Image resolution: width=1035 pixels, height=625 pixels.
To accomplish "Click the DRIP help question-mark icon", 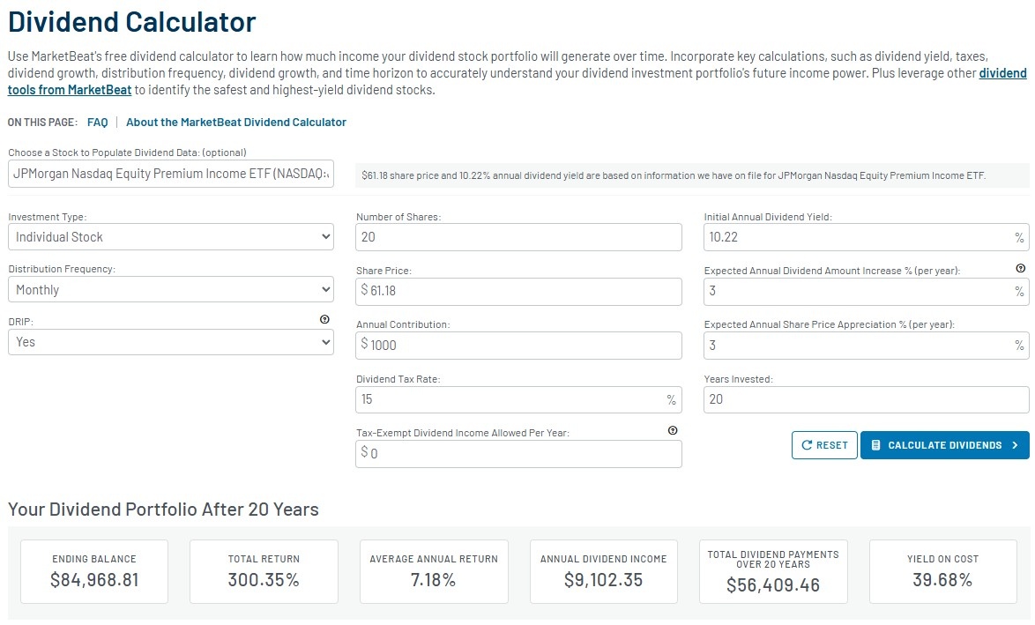I will [x=324, y=319].
